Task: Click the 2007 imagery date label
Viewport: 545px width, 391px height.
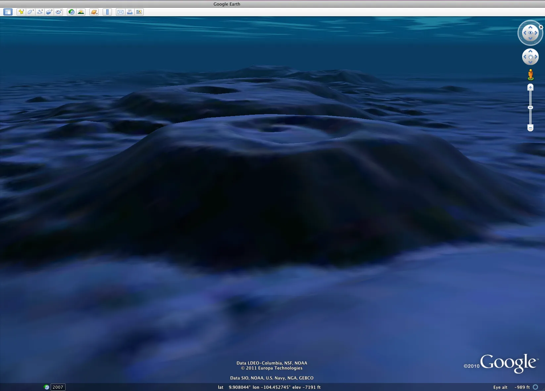Action: click(x=58, y=387)
